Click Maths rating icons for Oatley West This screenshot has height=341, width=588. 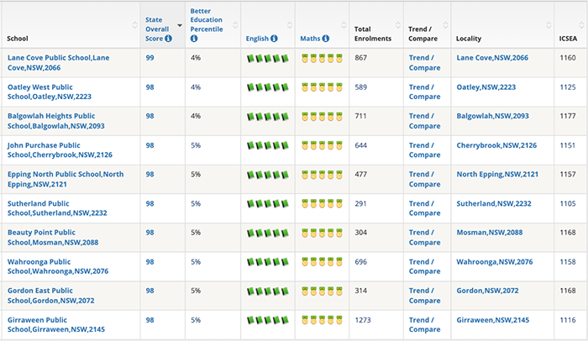point(321,87)
